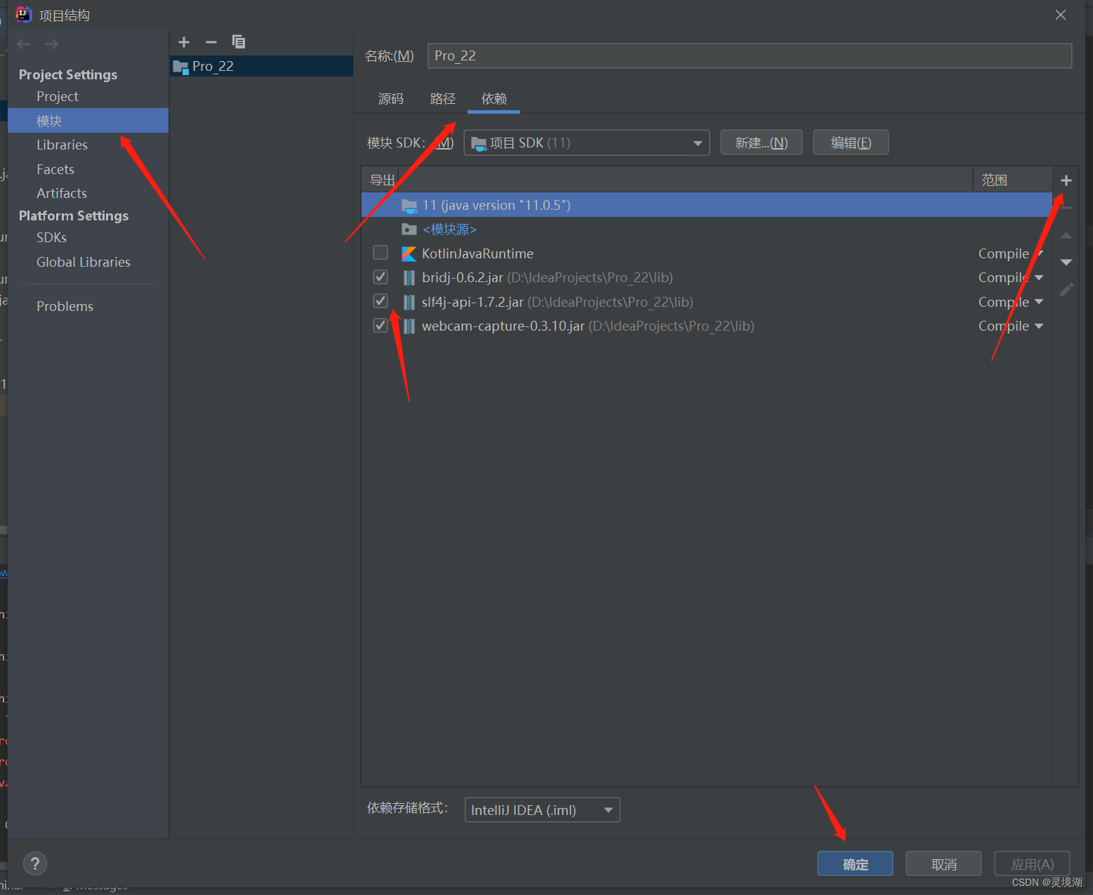The height and width of the screenshot is (895, 1093).
Task: Open the dependency storage format dropdown
Action: [542, 809]
